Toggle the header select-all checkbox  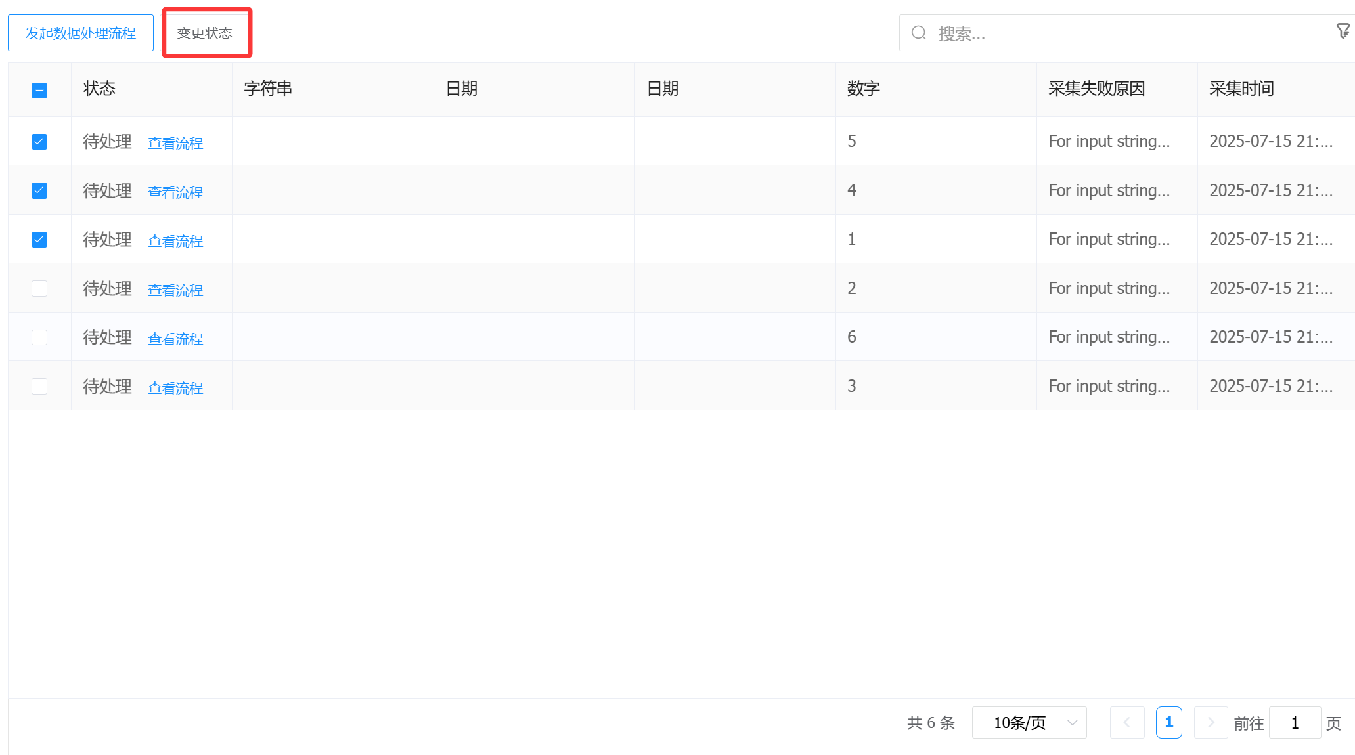[x=39, y=91]
